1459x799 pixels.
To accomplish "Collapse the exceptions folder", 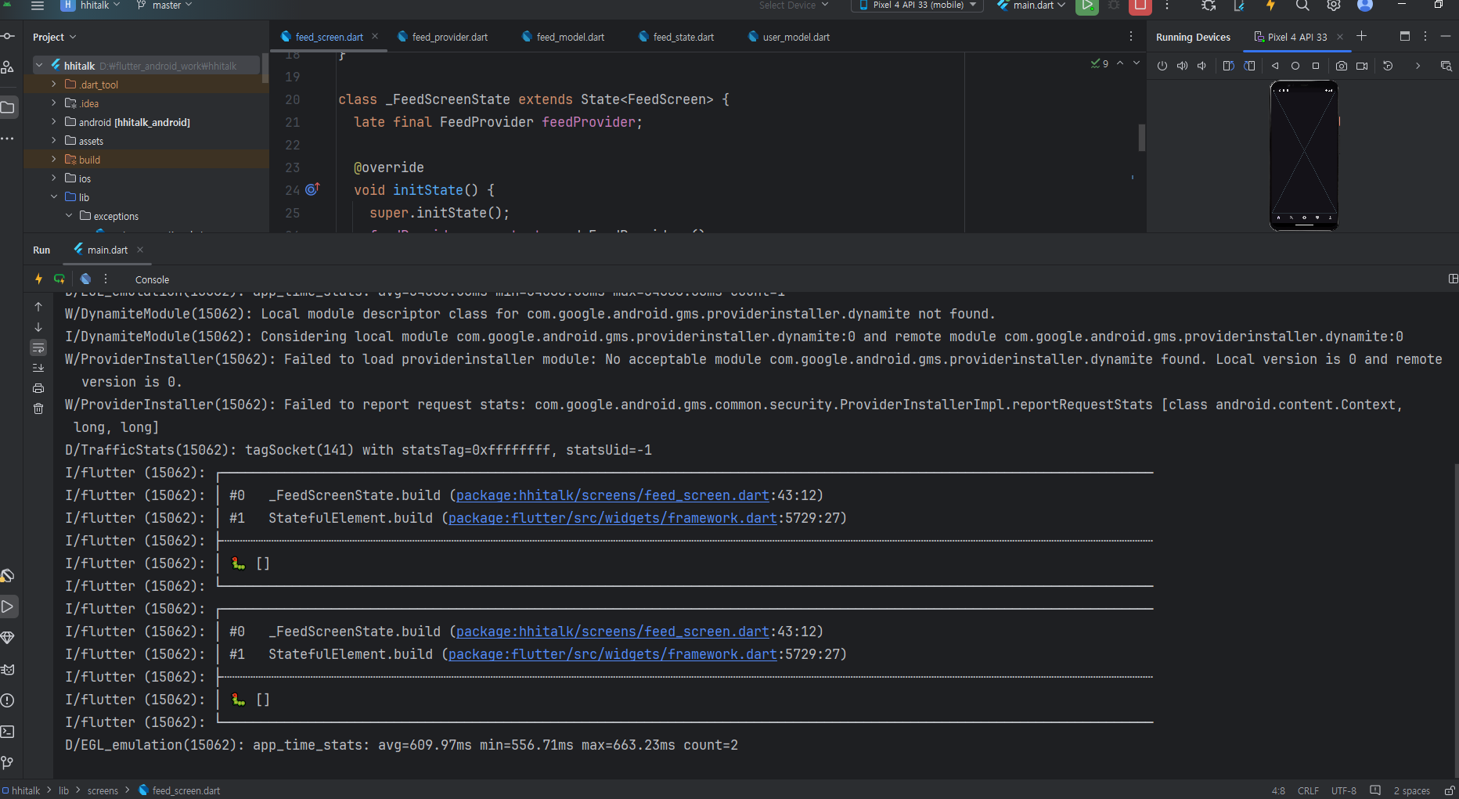I will click(69, 216).
